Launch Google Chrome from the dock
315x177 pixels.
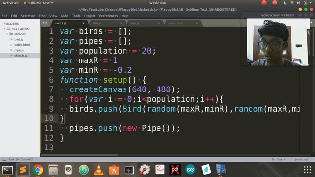pos(38,170)
